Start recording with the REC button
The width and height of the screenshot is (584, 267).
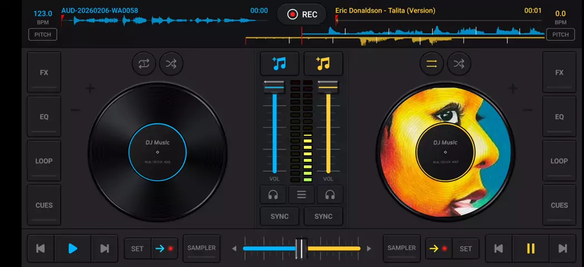click(303, 14)
